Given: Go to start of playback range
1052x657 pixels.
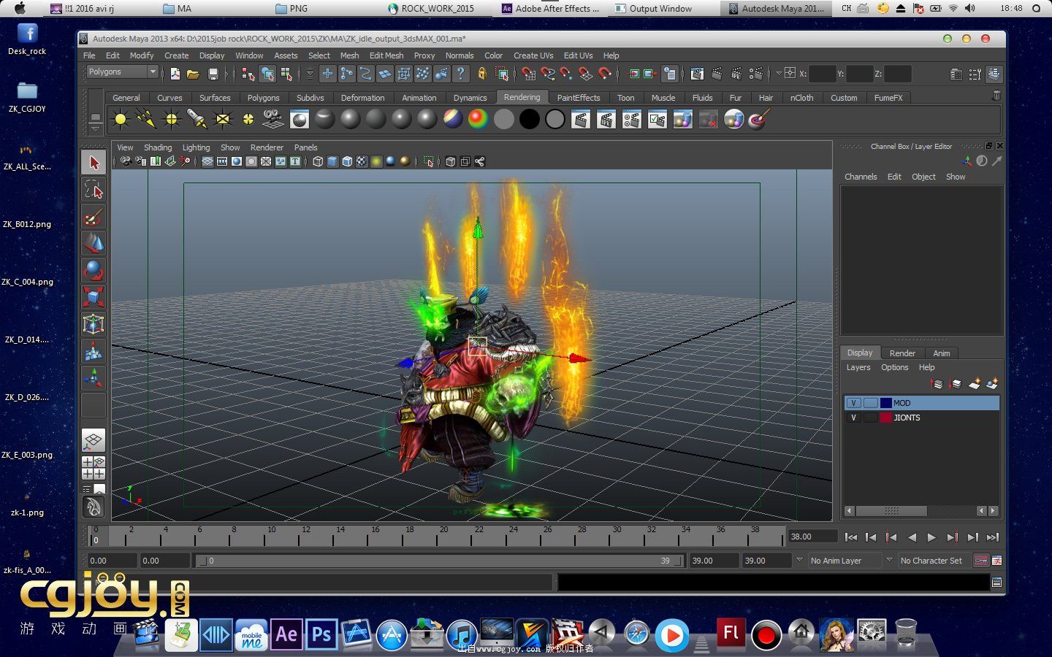Looking at the screenshot, I should pos(851,537).
